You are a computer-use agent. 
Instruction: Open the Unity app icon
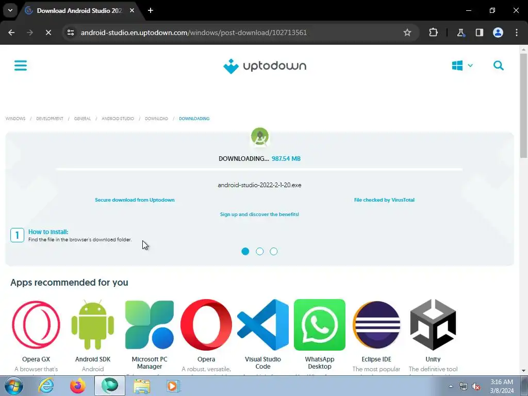click(x=433, y=325)
